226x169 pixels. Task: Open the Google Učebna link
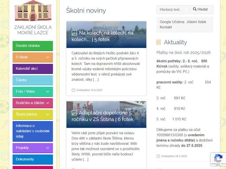tap(172, 22)
